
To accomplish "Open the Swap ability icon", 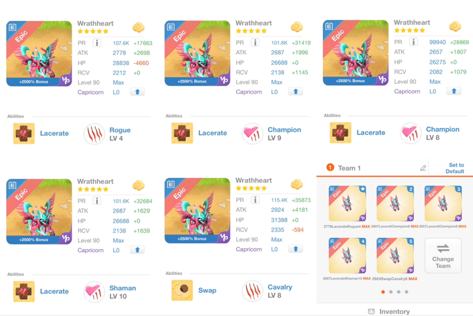I will coord(182,291).
